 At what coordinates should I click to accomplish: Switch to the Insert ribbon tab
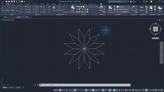pos(13,4)
